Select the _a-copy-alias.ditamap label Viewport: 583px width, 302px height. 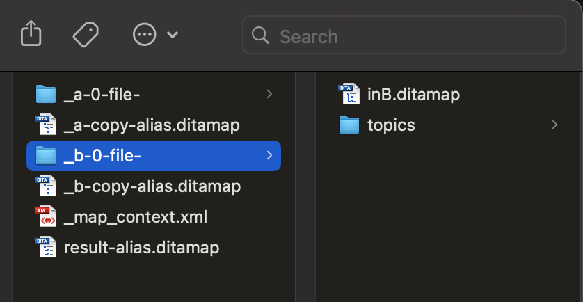pyautogui.click(x=151, y=125)
